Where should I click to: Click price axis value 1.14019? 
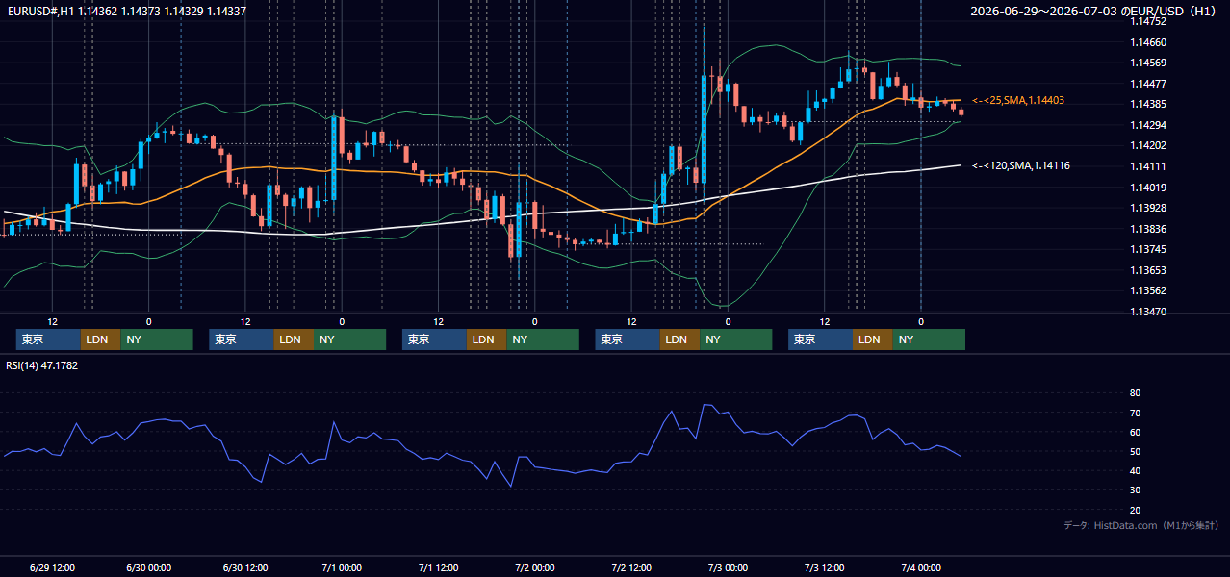click(1148, 188)
